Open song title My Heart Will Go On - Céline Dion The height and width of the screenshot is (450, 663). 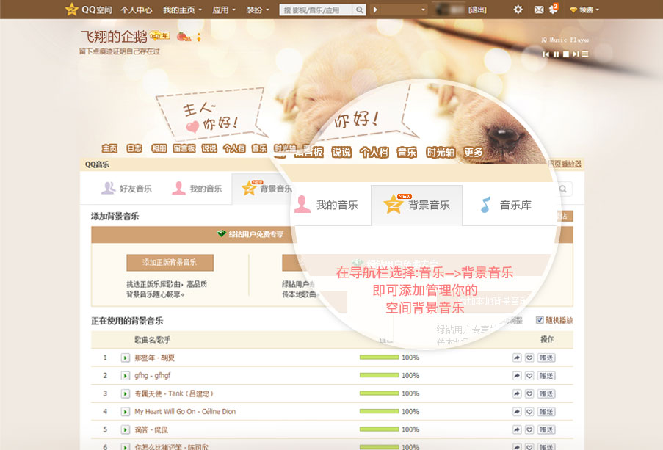point(185,412)
